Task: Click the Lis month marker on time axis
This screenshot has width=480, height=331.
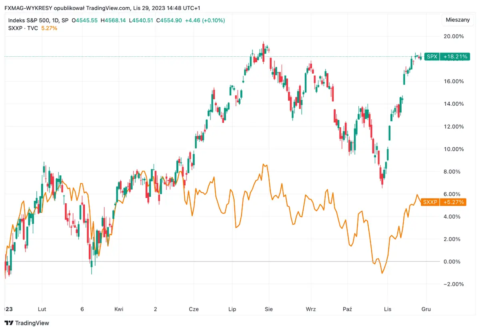Action: coord(387,309)
